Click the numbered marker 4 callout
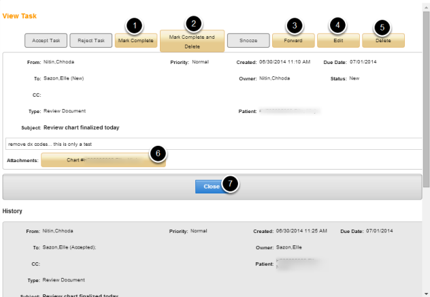The image size is (430, 297). click(337, 25)
